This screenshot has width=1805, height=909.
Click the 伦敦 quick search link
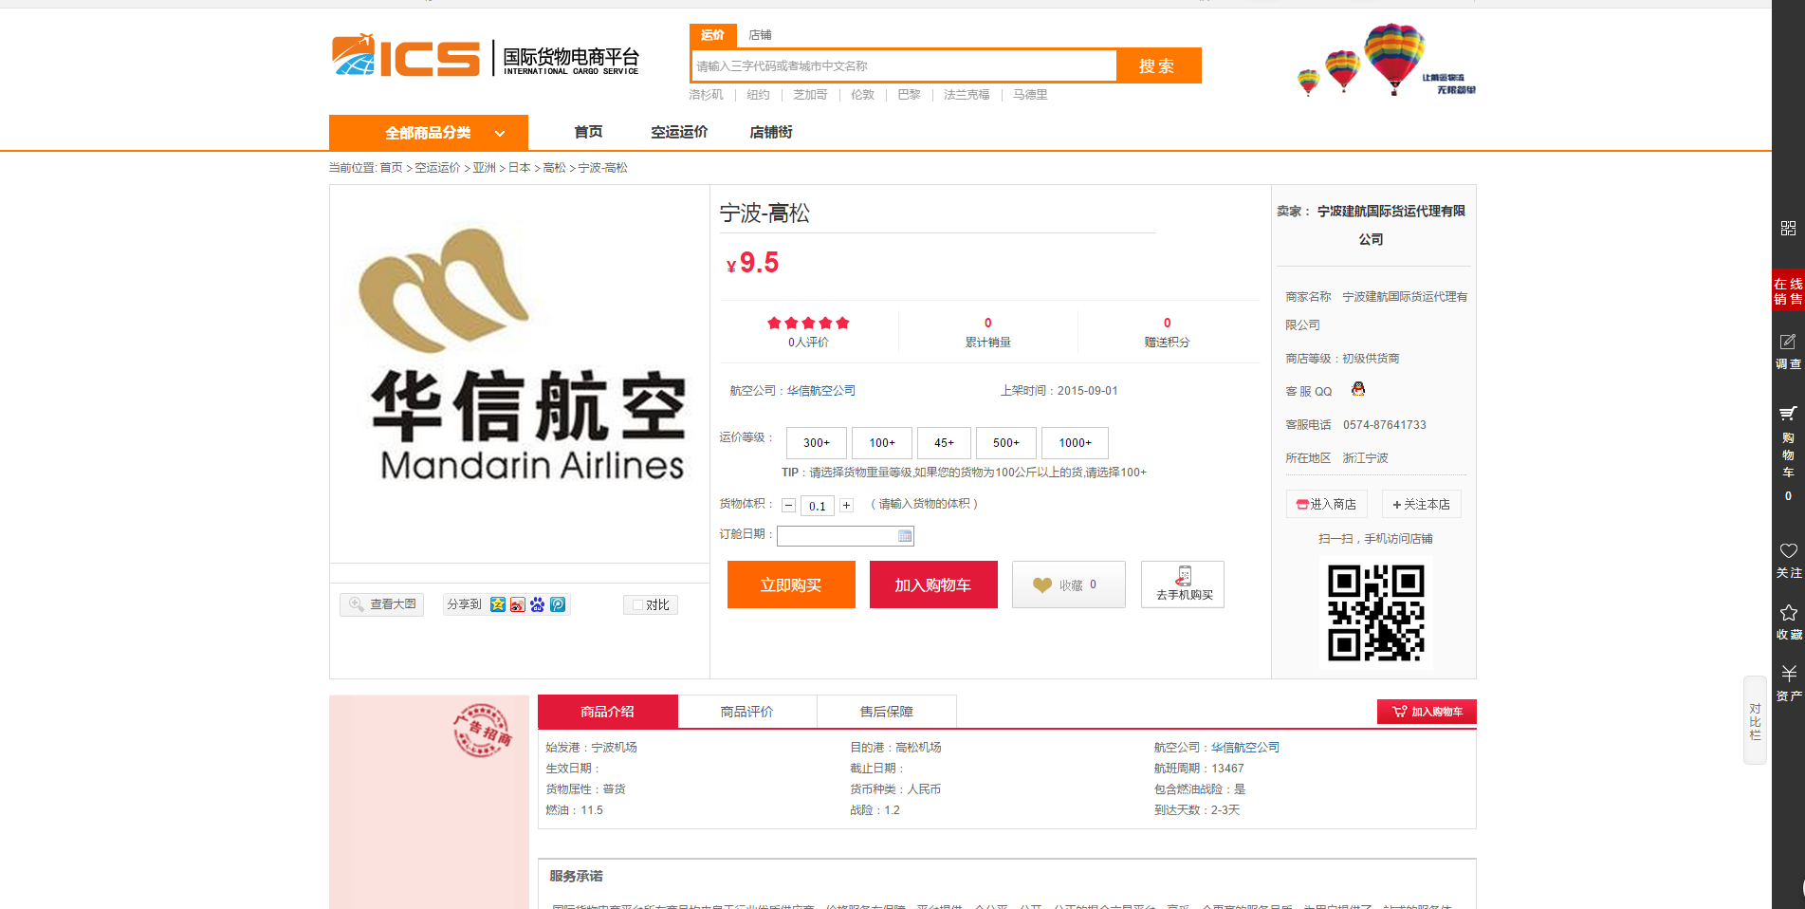(x=862, y=95)
